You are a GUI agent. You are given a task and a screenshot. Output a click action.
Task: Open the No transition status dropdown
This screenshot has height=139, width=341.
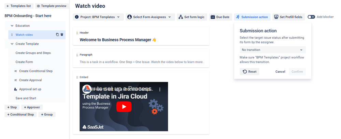[273, 50]
